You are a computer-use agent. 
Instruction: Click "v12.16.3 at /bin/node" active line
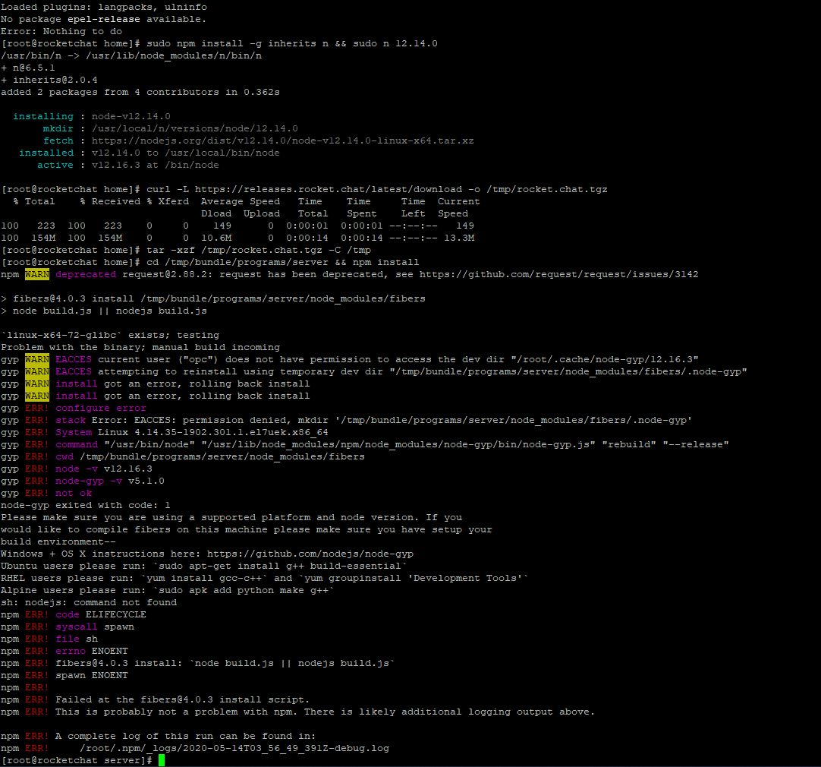pos(155,165)
